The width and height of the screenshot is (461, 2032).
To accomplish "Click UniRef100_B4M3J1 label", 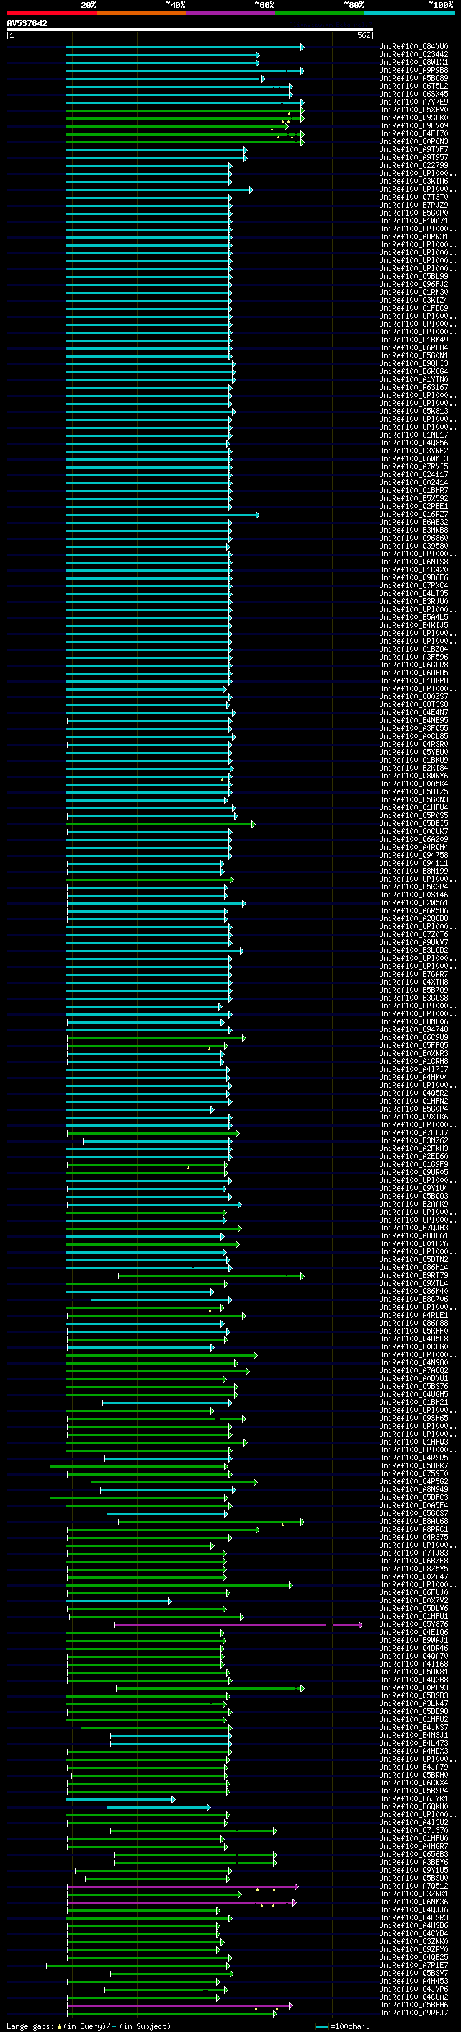I will click(x=413, y=1736).
